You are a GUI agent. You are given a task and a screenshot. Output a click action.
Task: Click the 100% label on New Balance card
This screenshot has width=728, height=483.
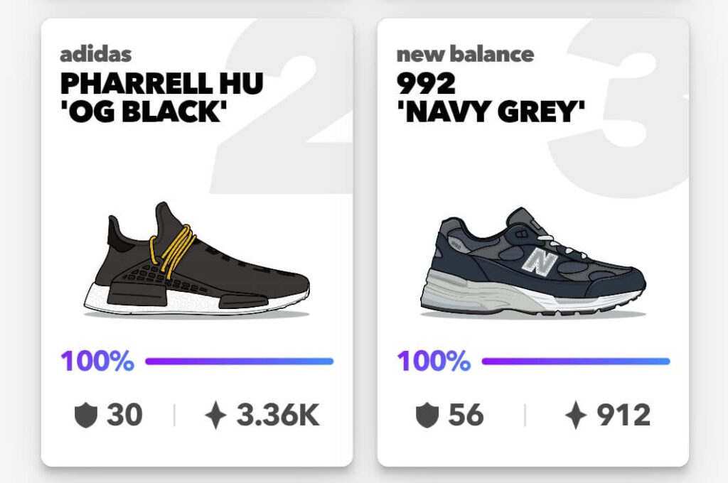434,361
